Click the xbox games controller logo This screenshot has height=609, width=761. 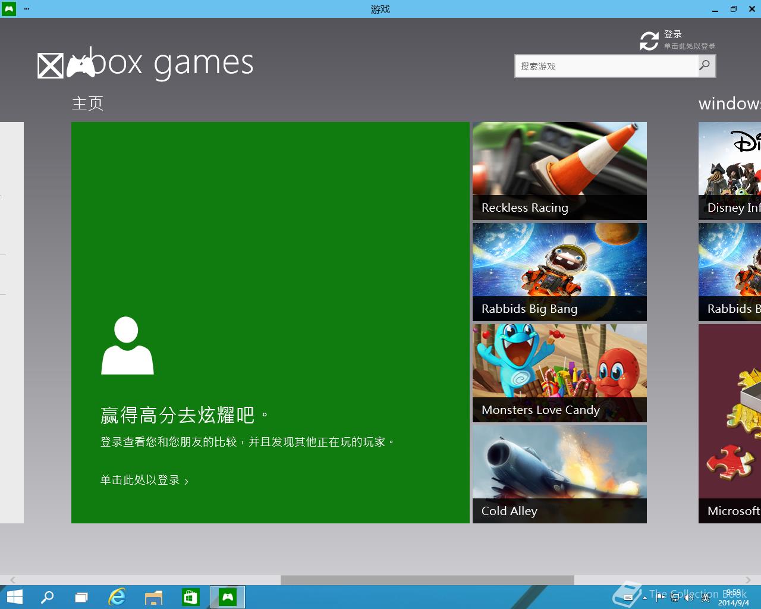coord(81,65)
